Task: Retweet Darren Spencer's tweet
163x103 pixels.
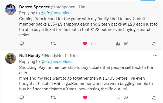Action: pyautogui.click(x=53, y=44)
